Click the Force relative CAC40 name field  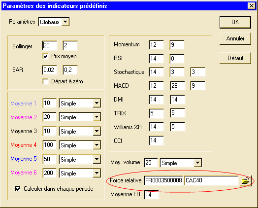(212, 180)
